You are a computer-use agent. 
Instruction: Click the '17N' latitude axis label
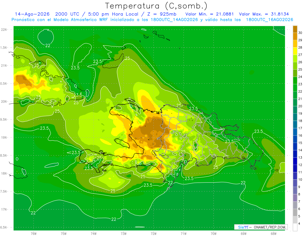click(4, 209)
